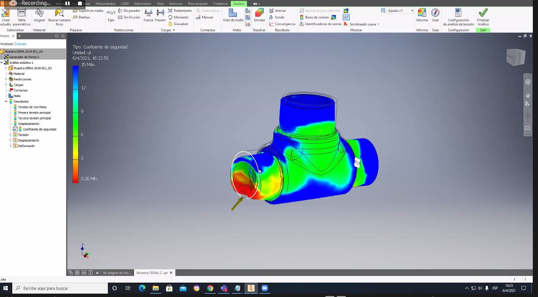Open Entornos ribbon tab
538x297 pixels.
pyautogui.click(x=176, y=4)
